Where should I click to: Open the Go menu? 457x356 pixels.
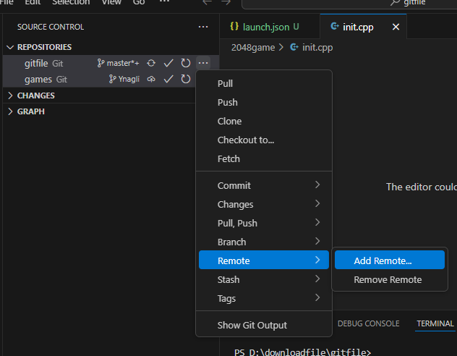[x=139, y=2]
